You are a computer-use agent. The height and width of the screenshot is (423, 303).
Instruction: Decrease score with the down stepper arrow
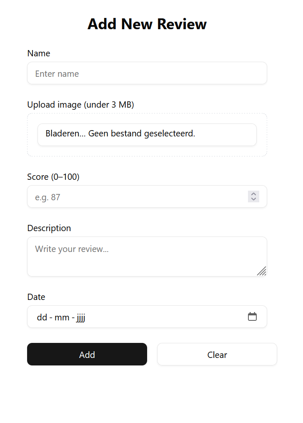coord(253,199)
